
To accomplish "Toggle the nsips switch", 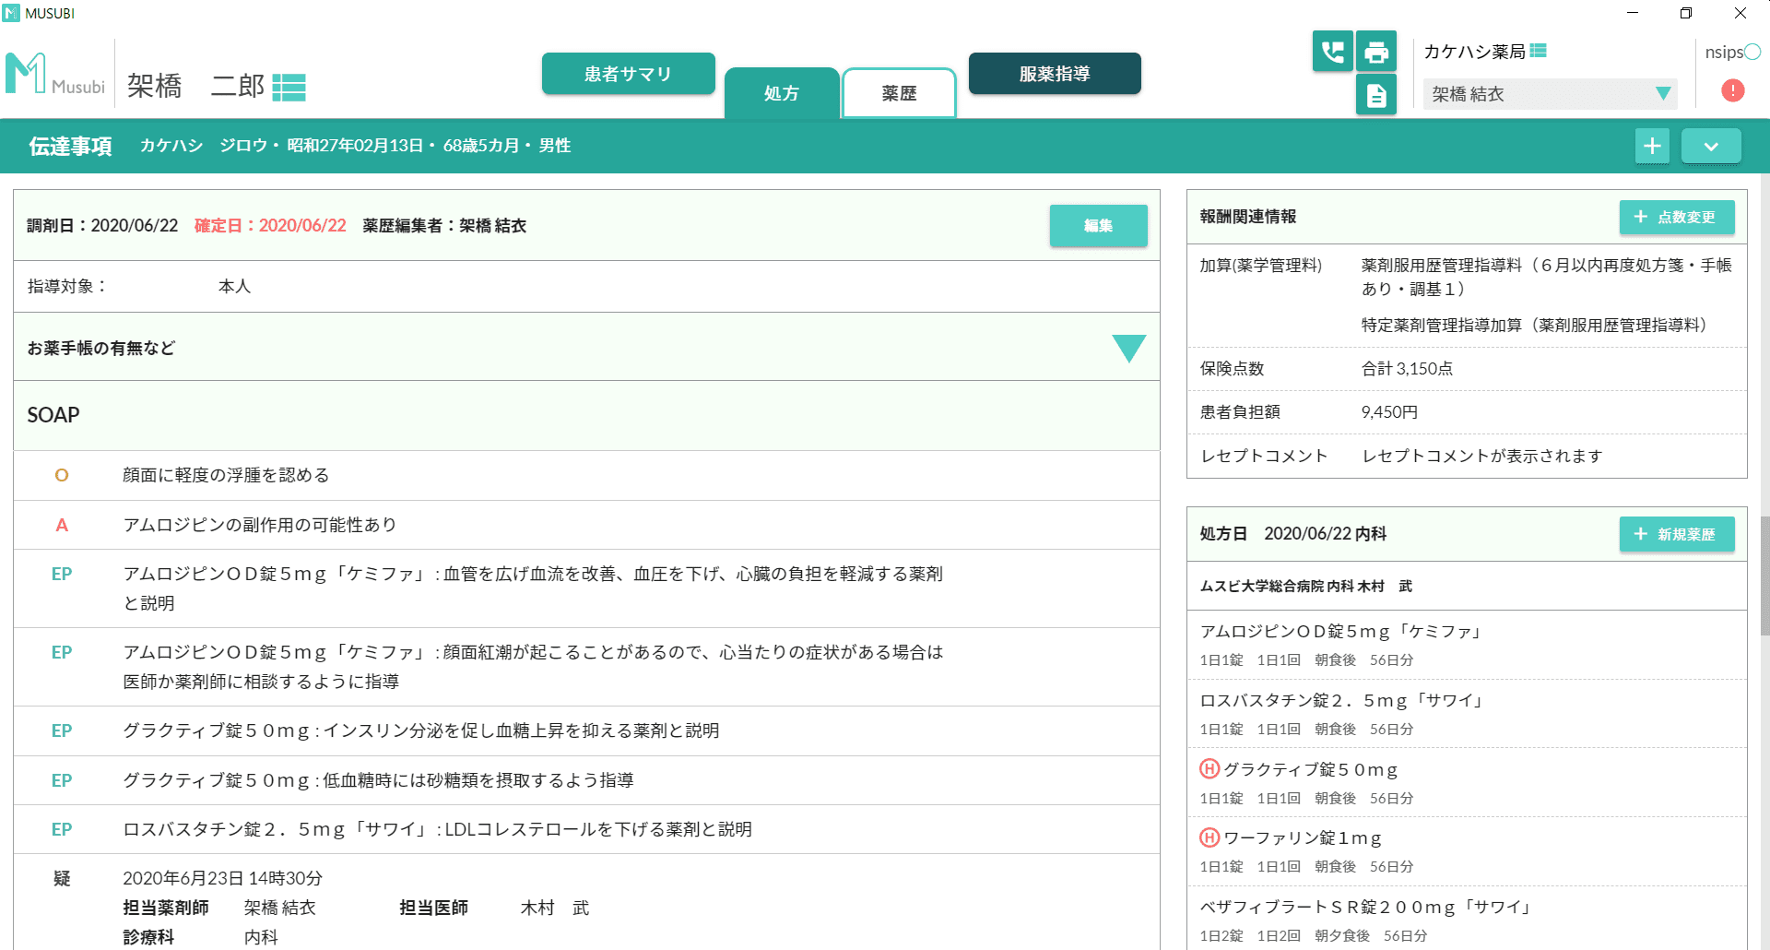I will (x=1752, y=52).
